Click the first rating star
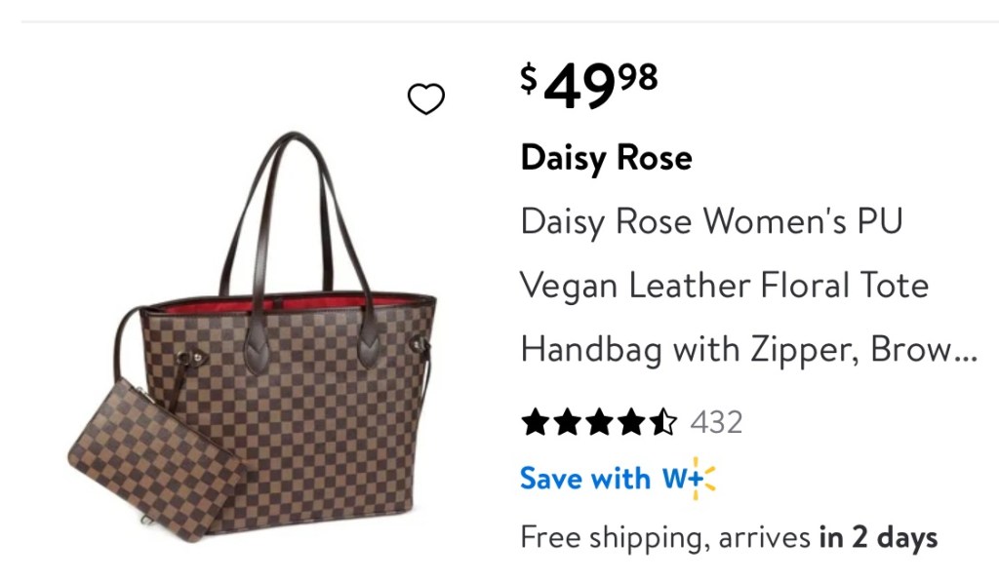999x581 pixels. (x=536, y=422)
